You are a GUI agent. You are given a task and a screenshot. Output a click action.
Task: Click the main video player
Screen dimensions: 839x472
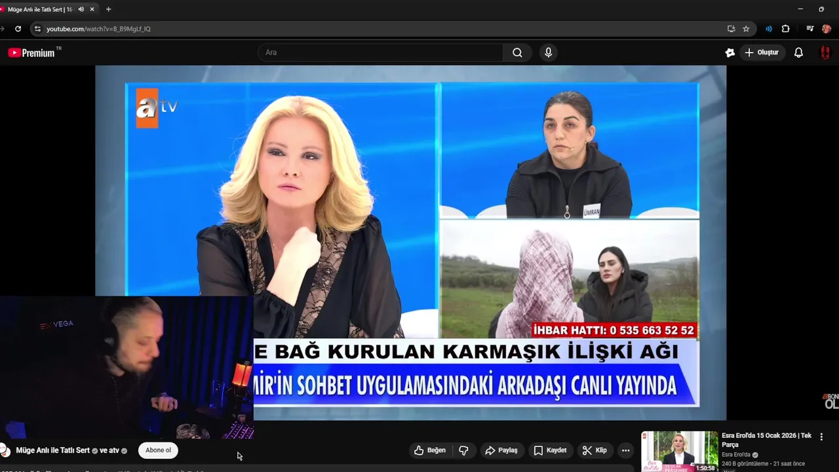(x=410, y=243)
